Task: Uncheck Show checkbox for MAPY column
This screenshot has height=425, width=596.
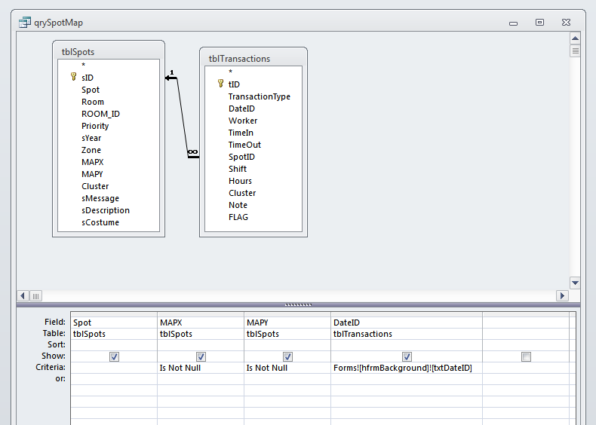Action: pyautogui.click(x=287, y=356)
